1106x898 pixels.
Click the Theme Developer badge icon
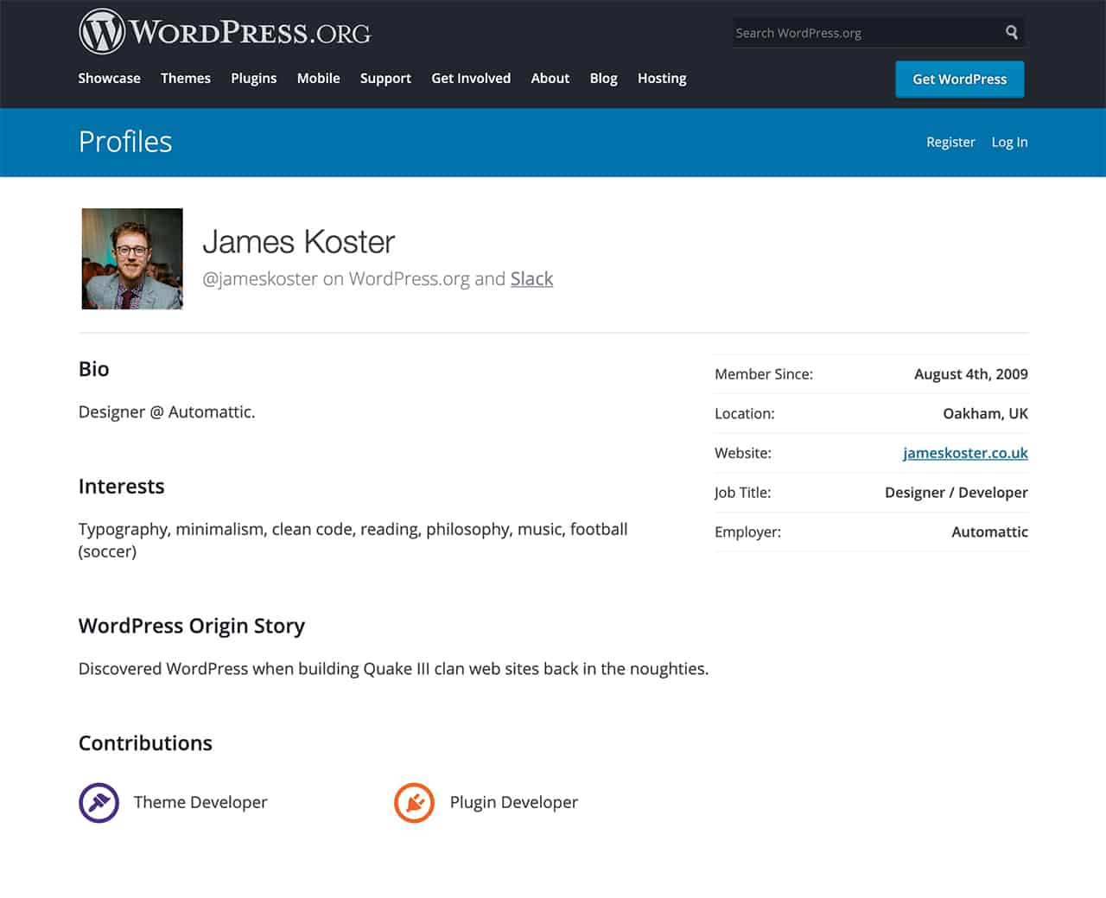(99, 803)
